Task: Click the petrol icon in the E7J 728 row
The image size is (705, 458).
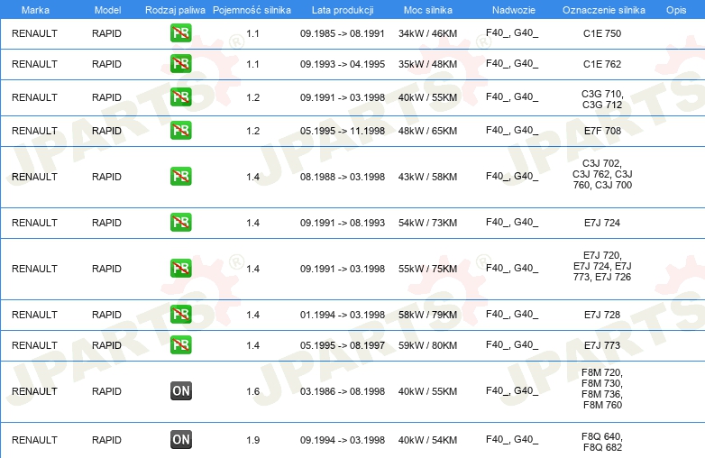Action: click(180, 314)
